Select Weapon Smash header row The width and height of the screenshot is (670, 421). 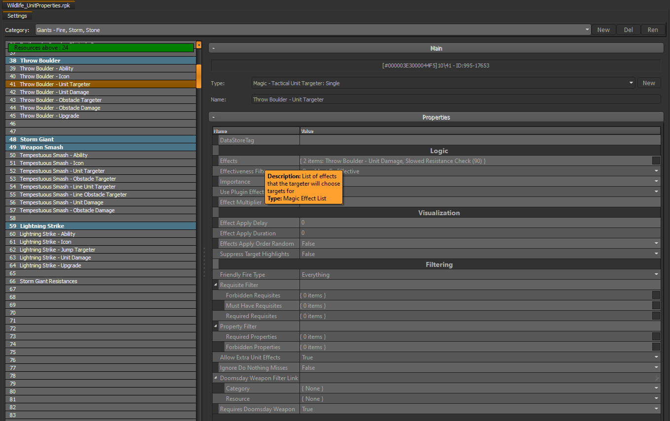coord(101,147)
